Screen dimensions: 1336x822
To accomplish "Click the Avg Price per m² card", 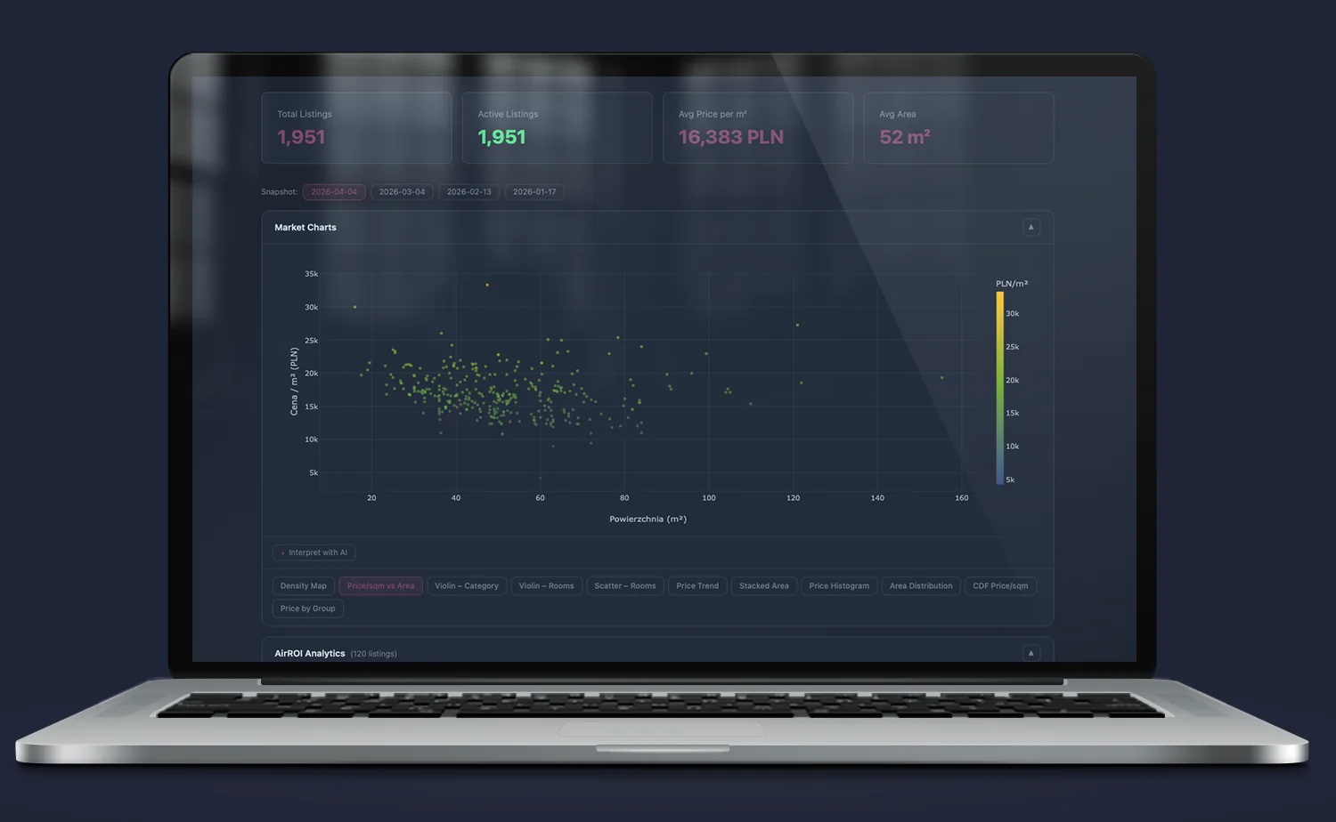I will [758, 127].
